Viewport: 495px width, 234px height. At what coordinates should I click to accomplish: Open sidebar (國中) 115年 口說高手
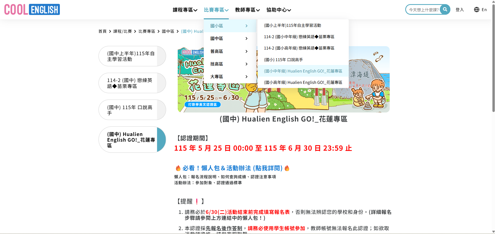(132, 110)
